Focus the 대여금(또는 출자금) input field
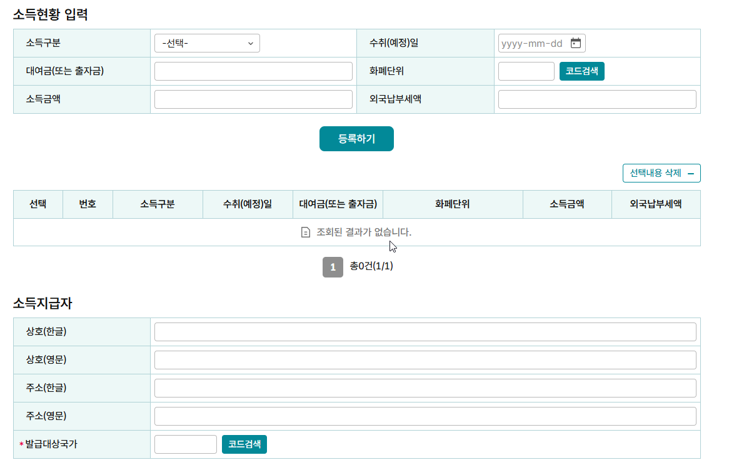Viewport: 734px width, 470px height. 253,71
